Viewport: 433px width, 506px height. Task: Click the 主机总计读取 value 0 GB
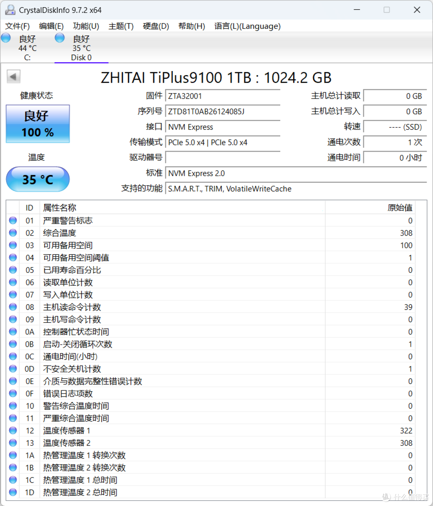coord(395,96)
